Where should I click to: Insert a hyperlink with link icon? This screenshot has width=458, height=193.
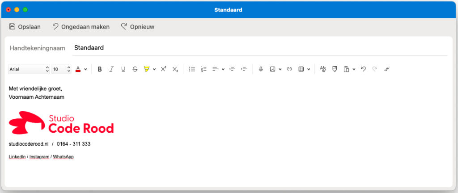pos(289,69)
